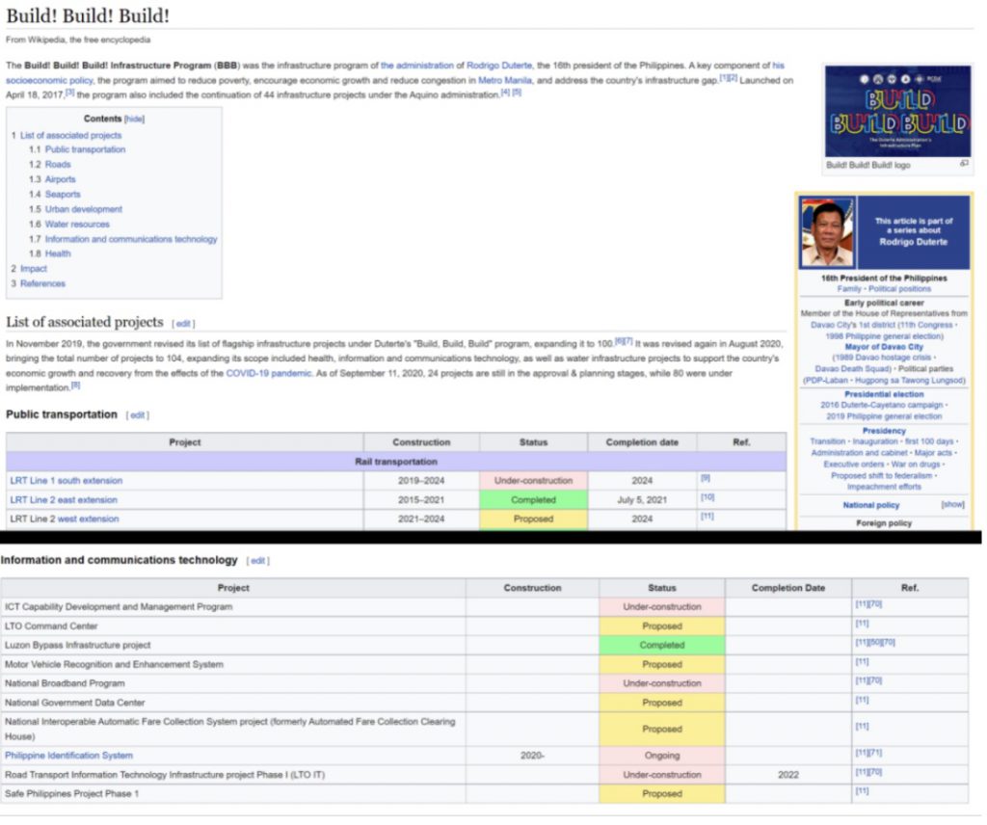This screenshot has height=825, width=987.
Task: Open Rodrigo Duterte's portrait photo
Action: click(x=827, y=232)
